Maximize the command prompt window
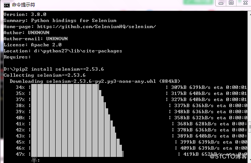This screenshot has height=163, width=251. (231, 3)
